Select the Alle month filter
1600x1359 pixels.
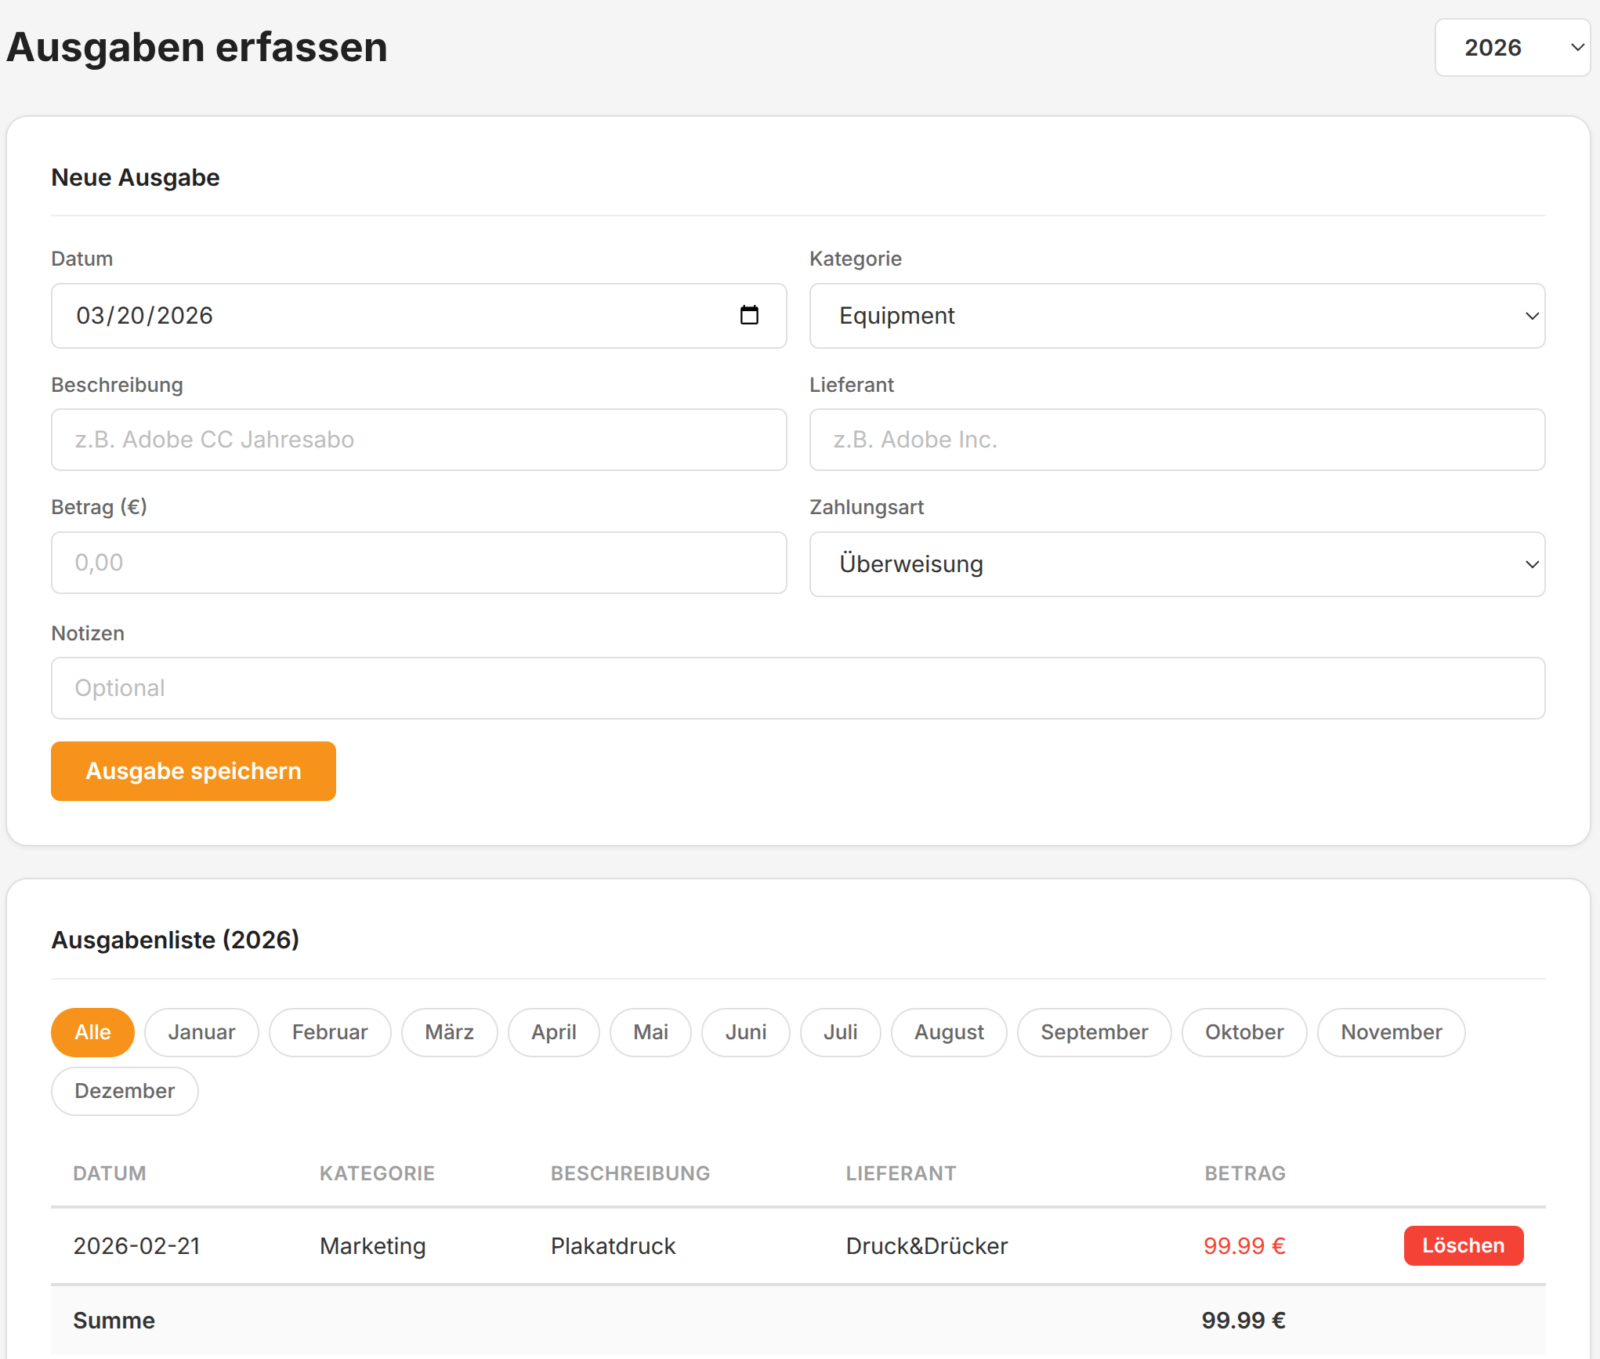click(x=92, y=1032)
